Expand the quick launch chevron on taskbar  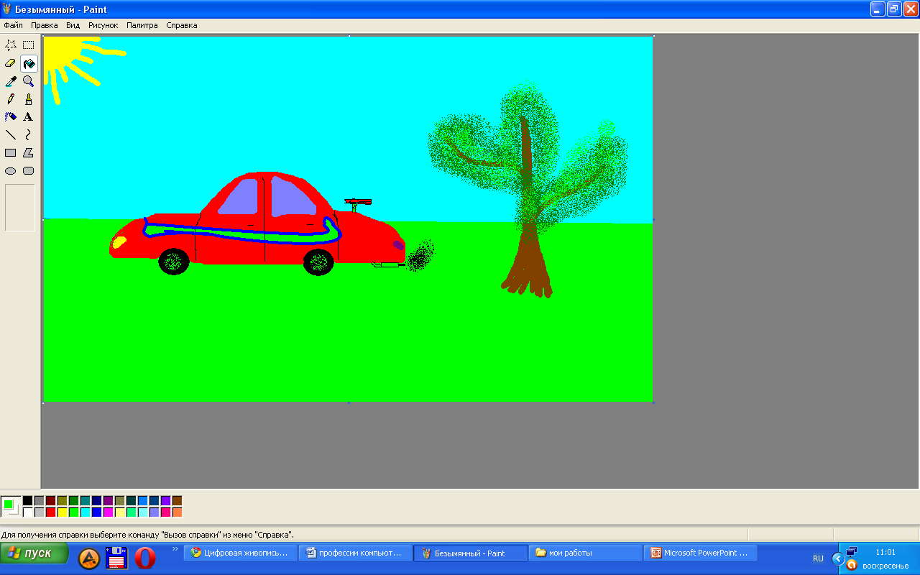[x=175, y=549]
